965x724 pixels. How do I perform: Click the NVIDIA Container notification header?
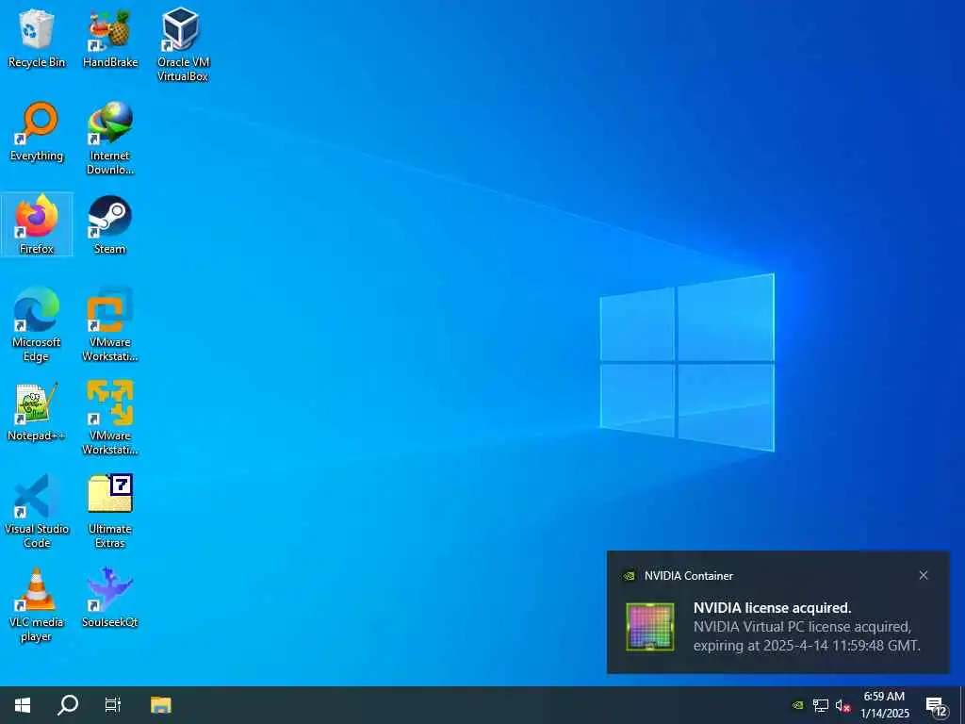[x=689, y=576]
